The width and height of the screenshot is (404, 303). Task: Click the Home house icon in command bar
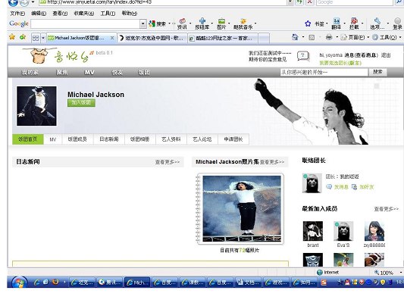[295, 37]
